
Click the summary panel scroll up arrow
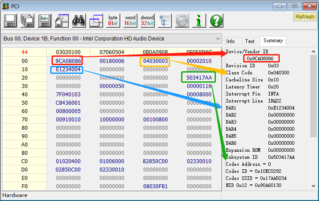pyautogui.click(x=313, y=51)
